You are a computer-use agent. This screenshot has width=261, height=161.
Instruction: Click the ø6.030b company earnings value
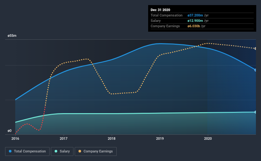pyautogui.click(x=194, y=26)
